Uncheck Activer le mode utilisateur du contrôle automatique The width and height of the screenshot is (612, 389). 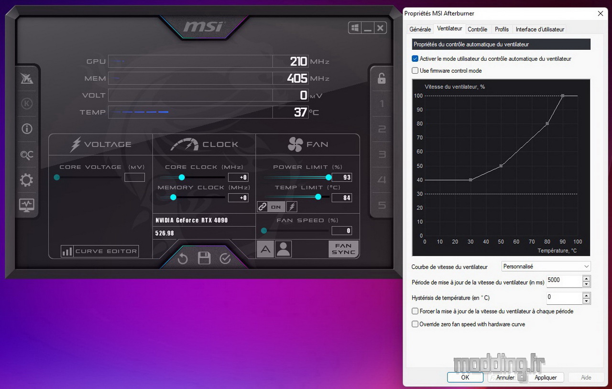pos(415,59)
